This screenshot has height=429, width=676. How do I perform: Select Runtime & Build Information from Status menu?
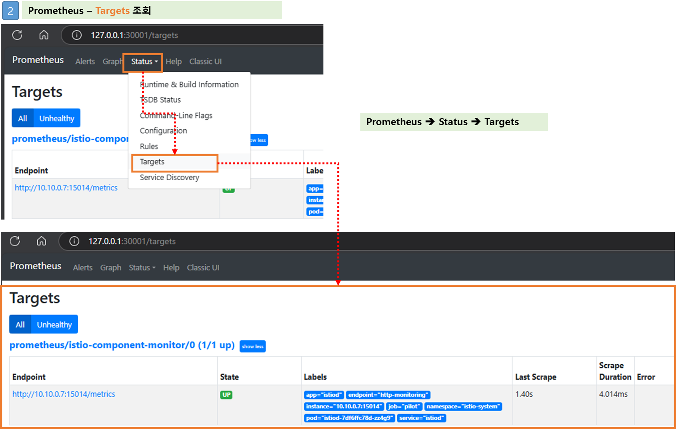(189, 84)
